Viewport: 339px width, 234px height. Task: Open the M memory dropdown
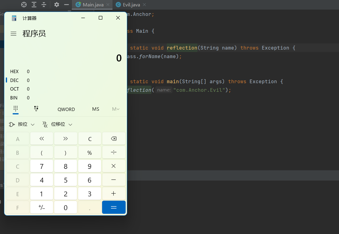click(x=116, y=109)
